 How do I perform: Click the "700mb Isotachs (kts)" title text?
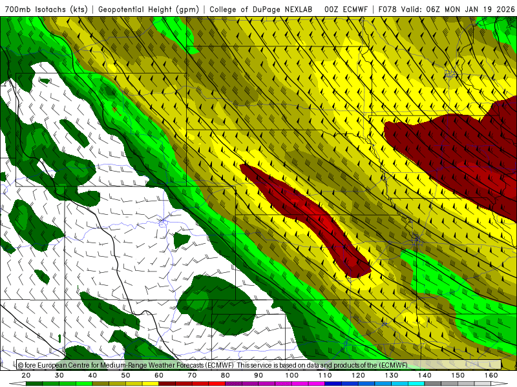click(46, 9)
